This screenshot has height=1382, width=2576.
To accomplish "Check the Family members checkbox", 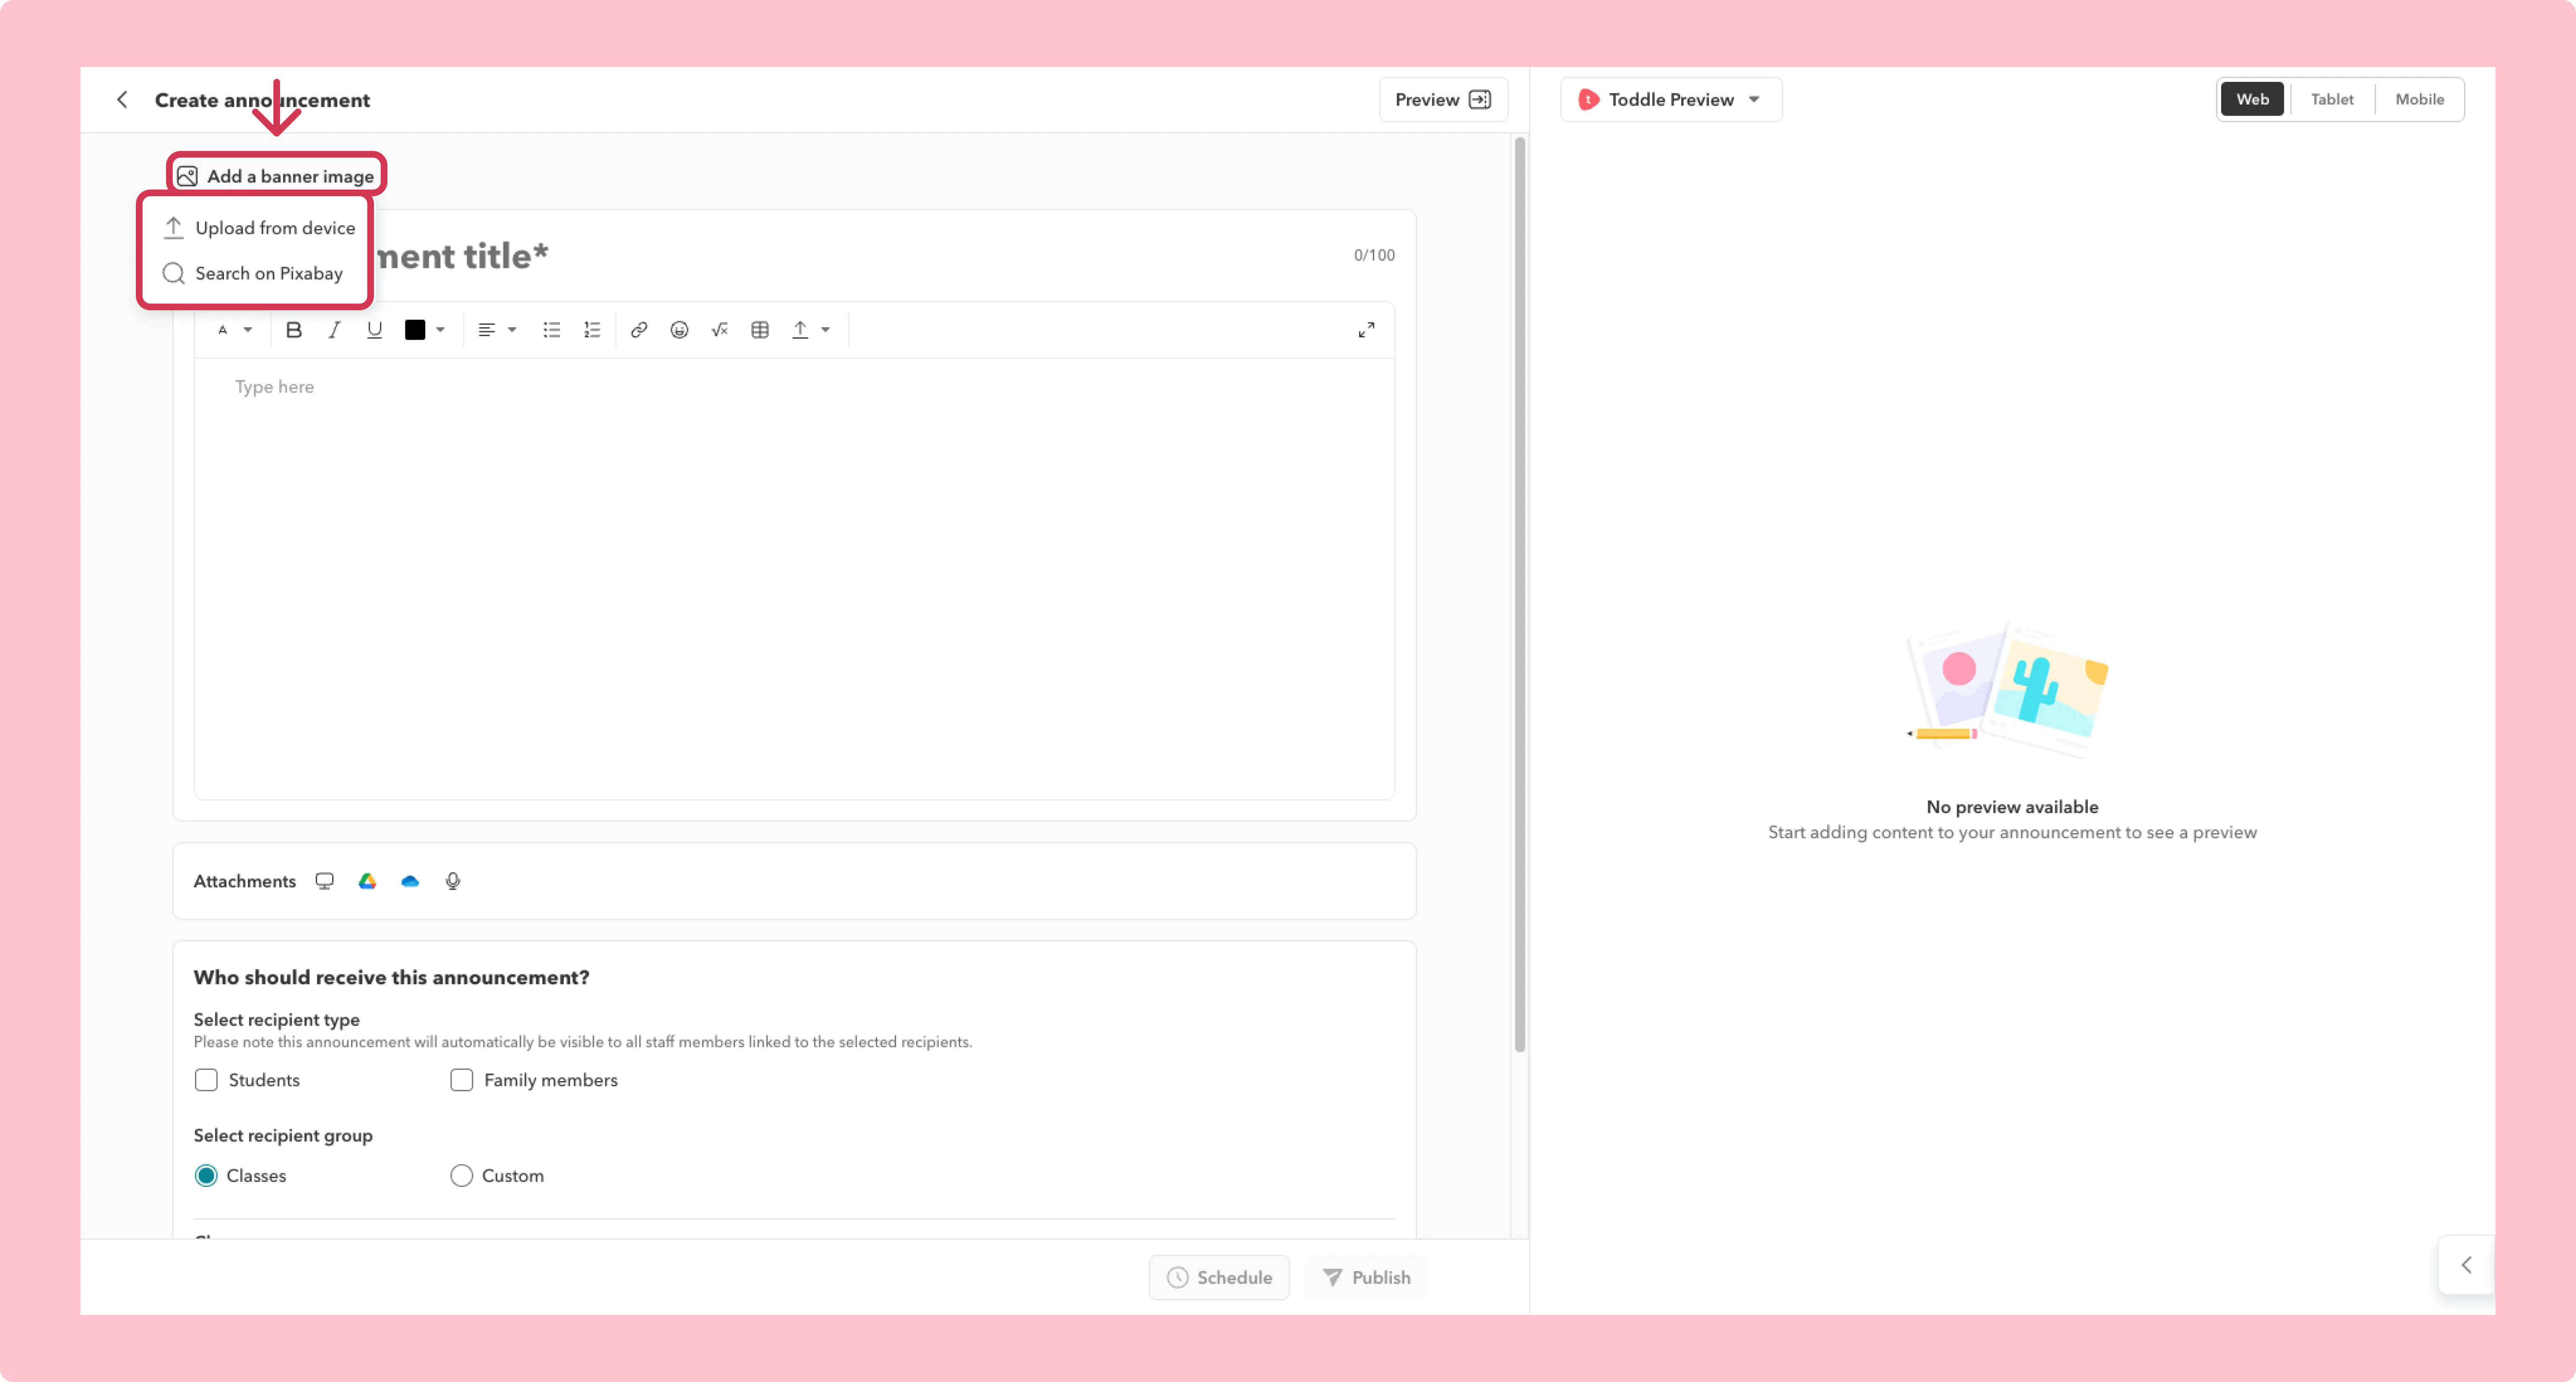I will pyautogui.click(x=461, y=1080).
